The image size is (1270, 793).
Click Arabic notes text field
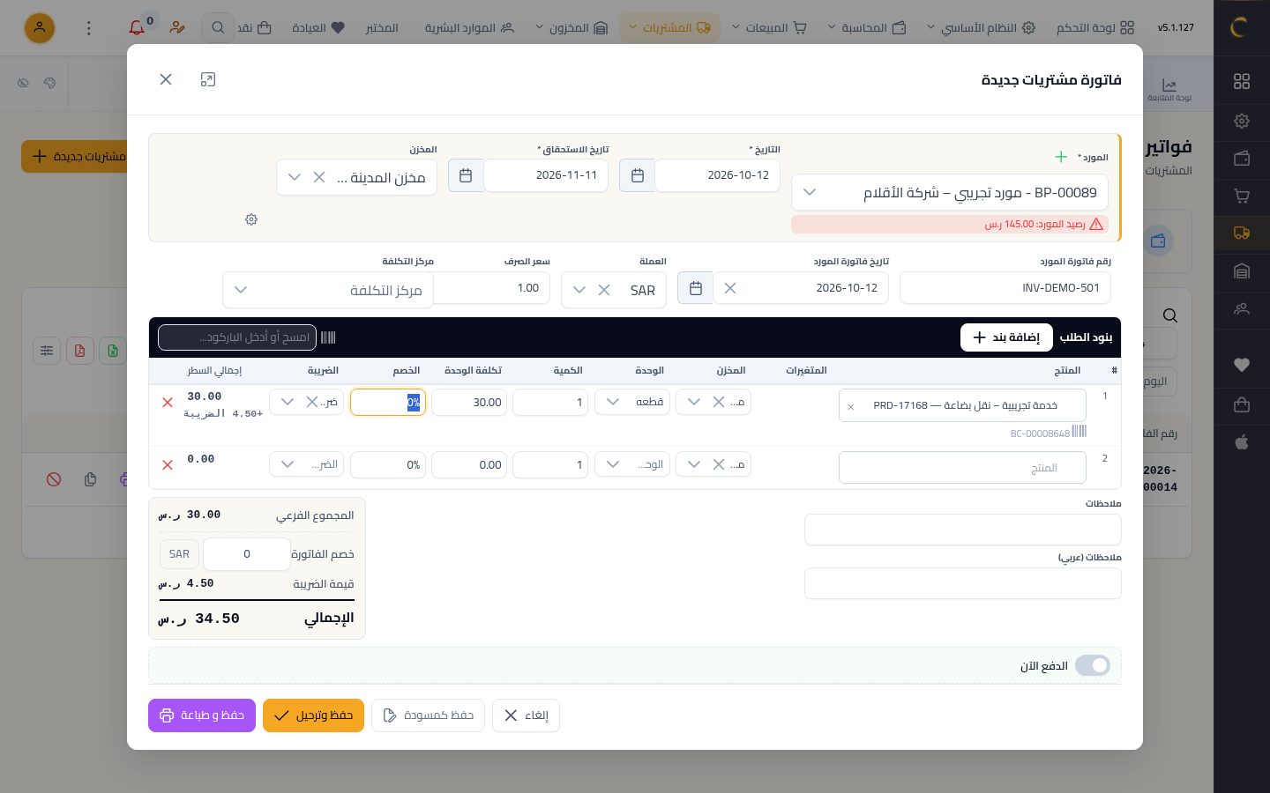click(x=963, y=583)
